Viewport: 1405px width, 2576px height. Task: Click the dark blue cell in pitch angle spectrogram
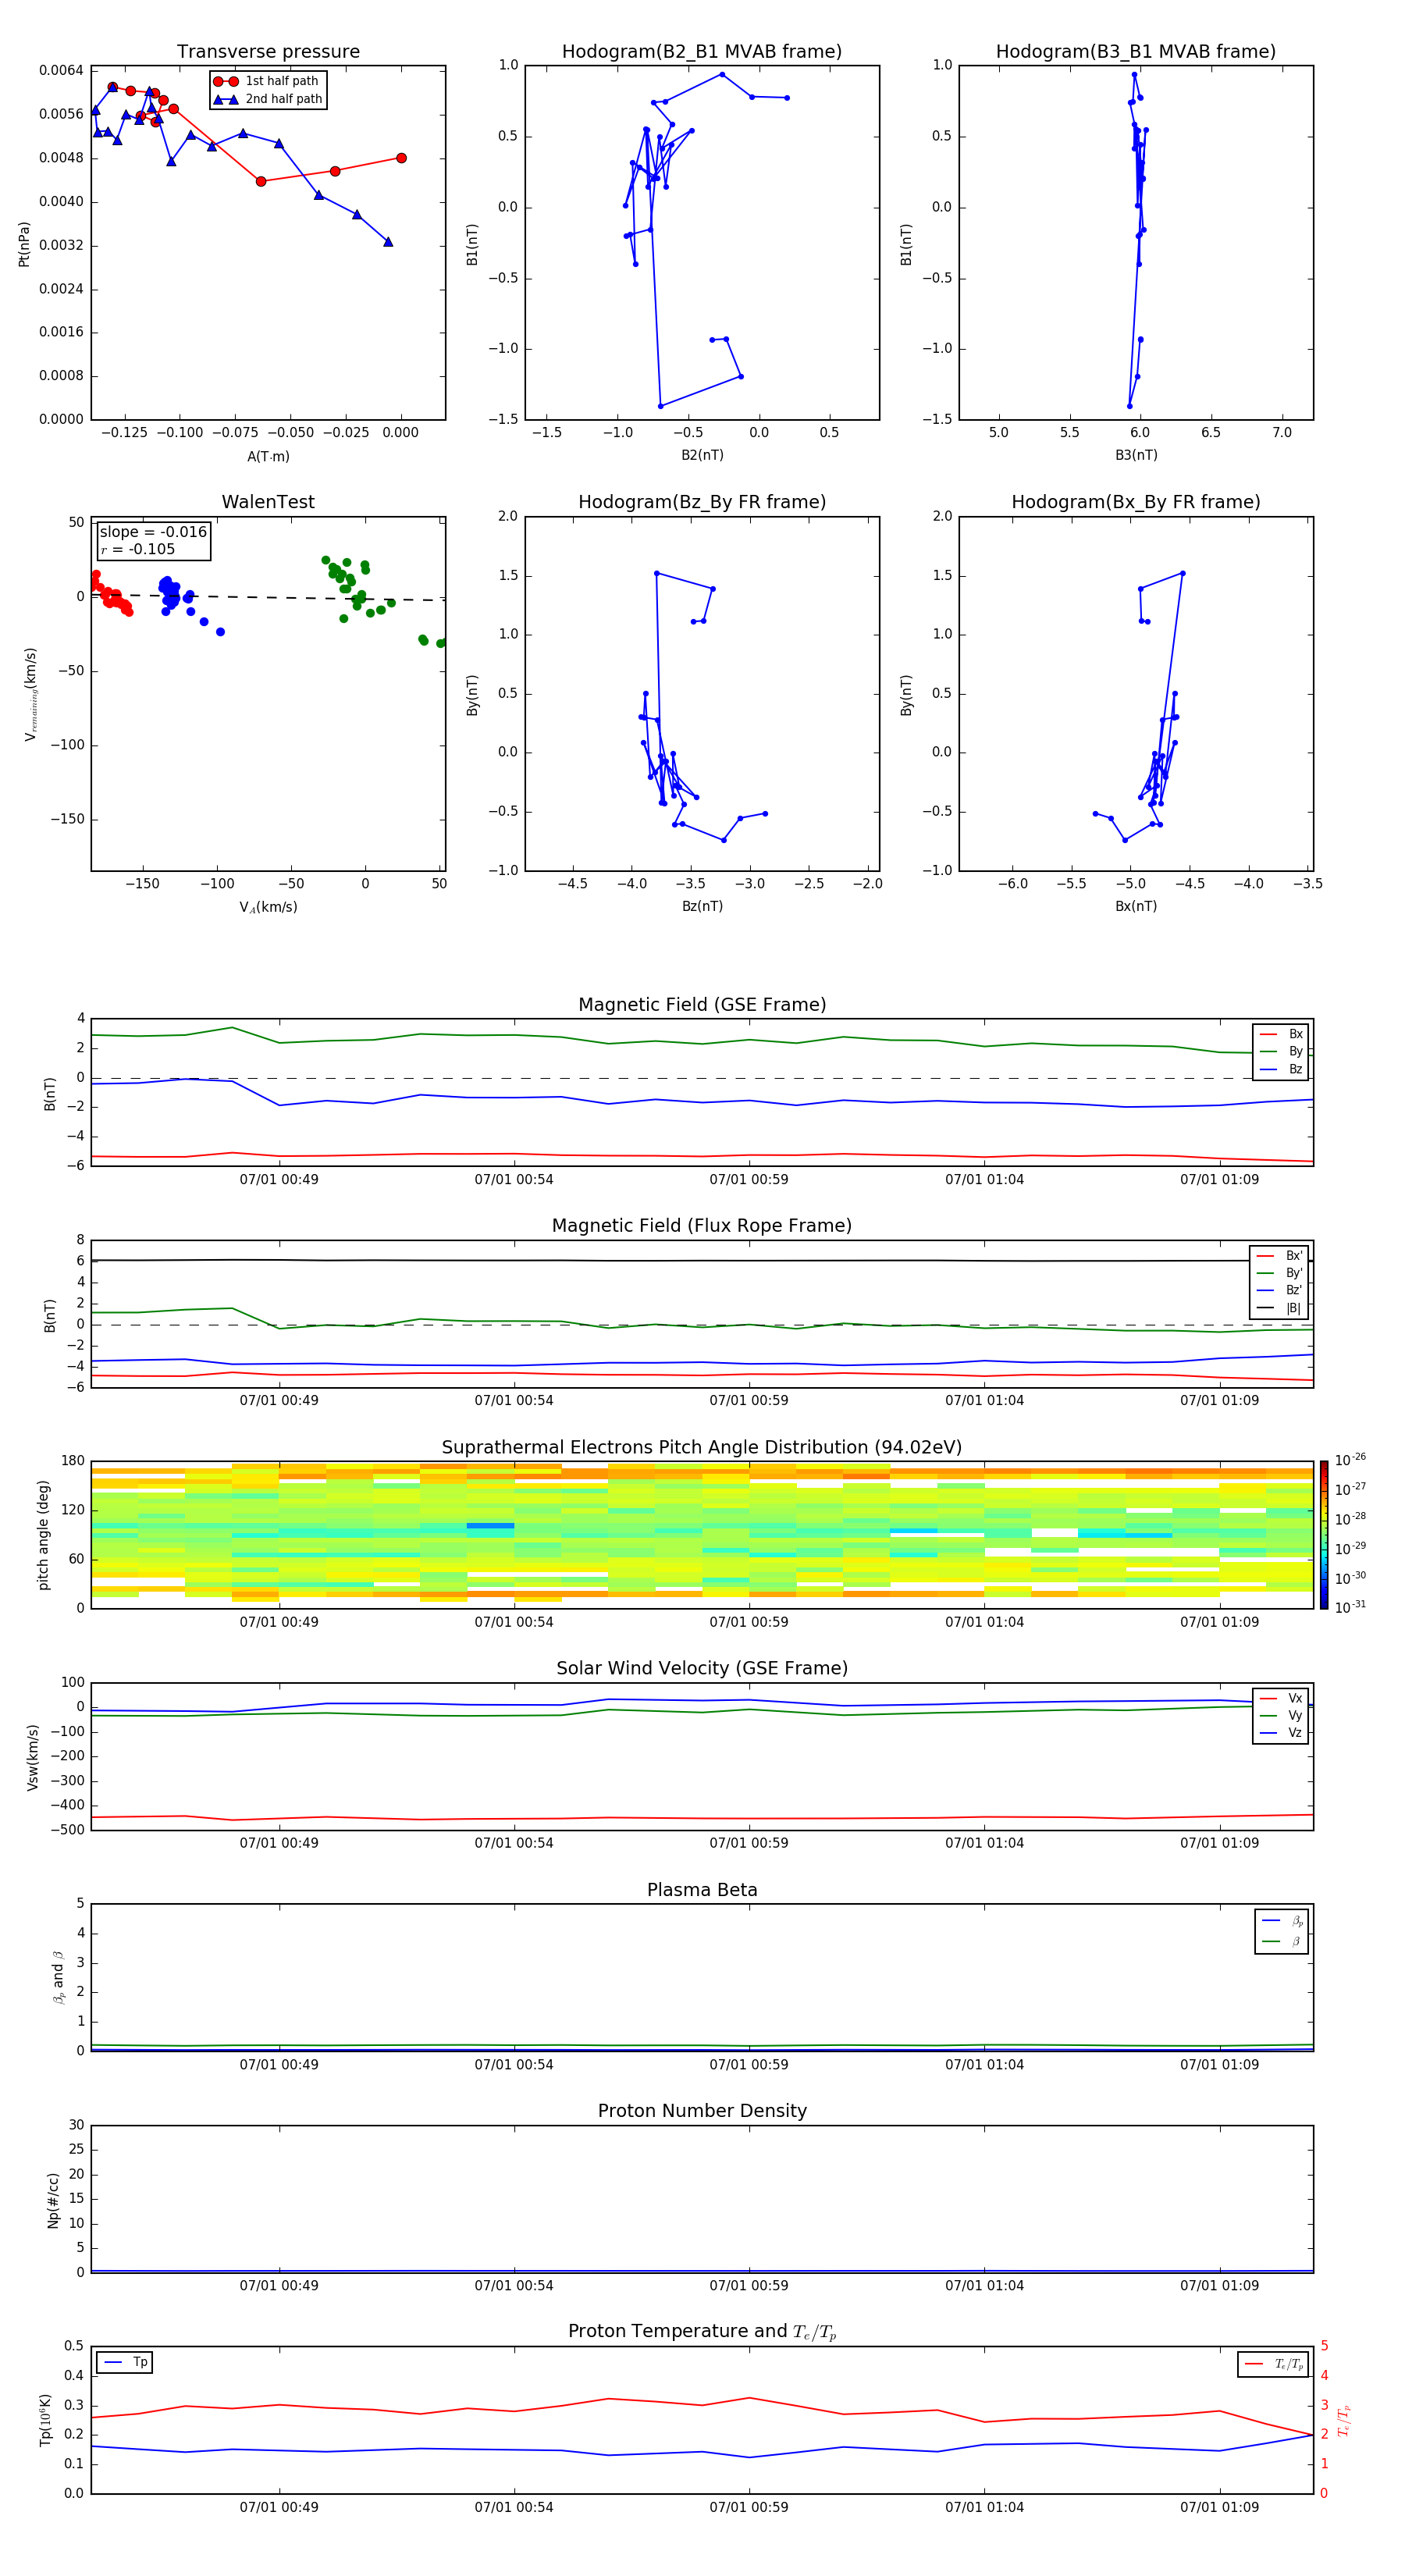coord(490,1525)
